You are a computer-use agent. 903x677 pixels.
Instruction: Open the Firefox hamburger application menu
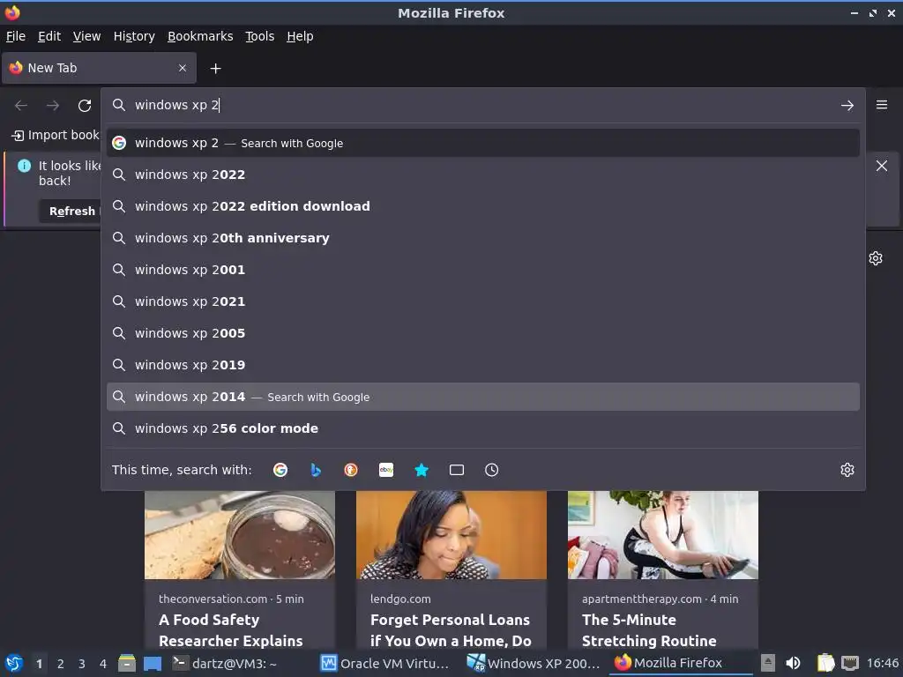(x=882, y=105)
